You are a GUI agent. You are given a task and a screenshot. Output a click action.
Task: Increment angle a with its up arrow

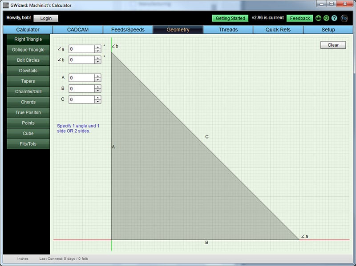98,47
